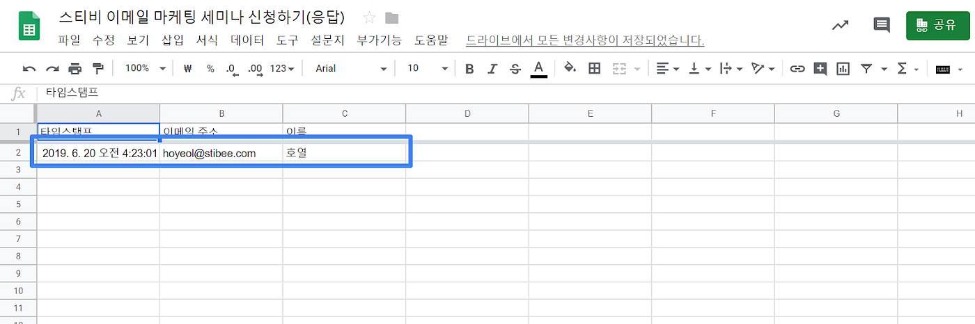The width and height of the screenshot is (975, 324).
Task: Open the functions sigma menu
Action: pos(903,68)
